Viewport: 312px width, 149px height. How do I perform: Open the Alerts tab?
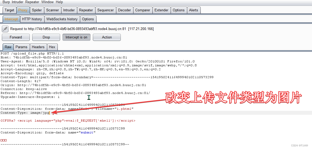(194, 10)
